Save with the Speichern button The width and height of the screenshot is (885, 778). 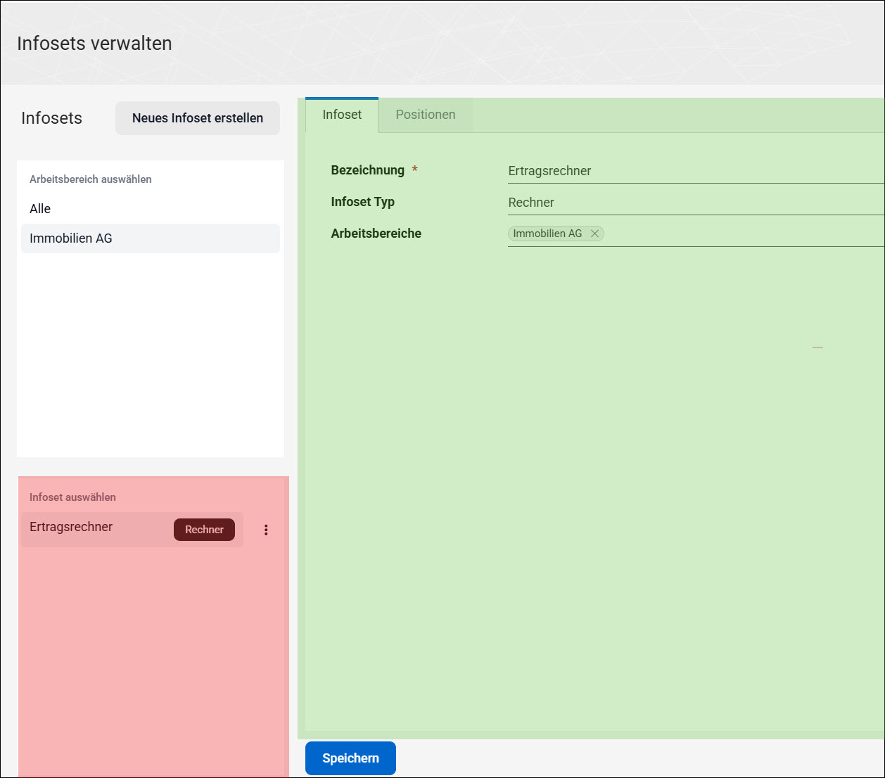[350, 758]
